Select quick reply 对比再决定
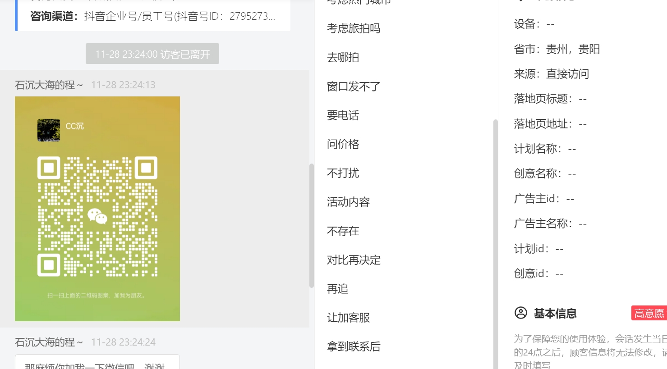 click(354, 260)
